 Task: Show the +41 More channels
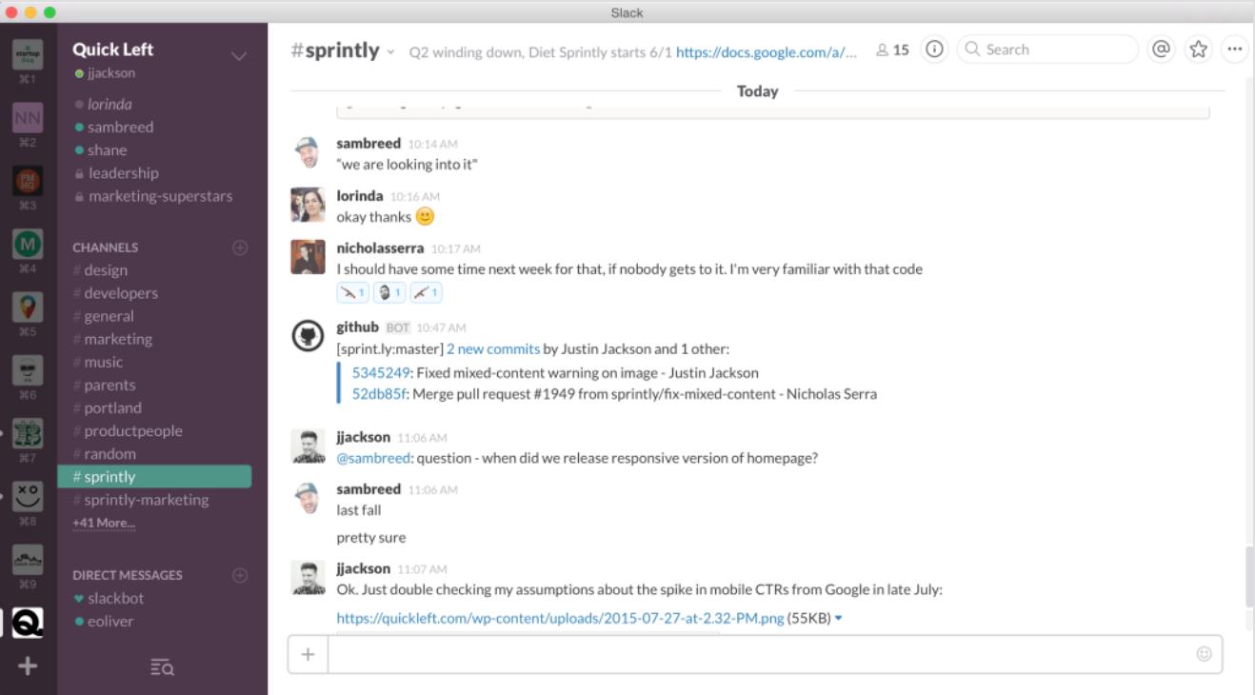tap(104, 523)
